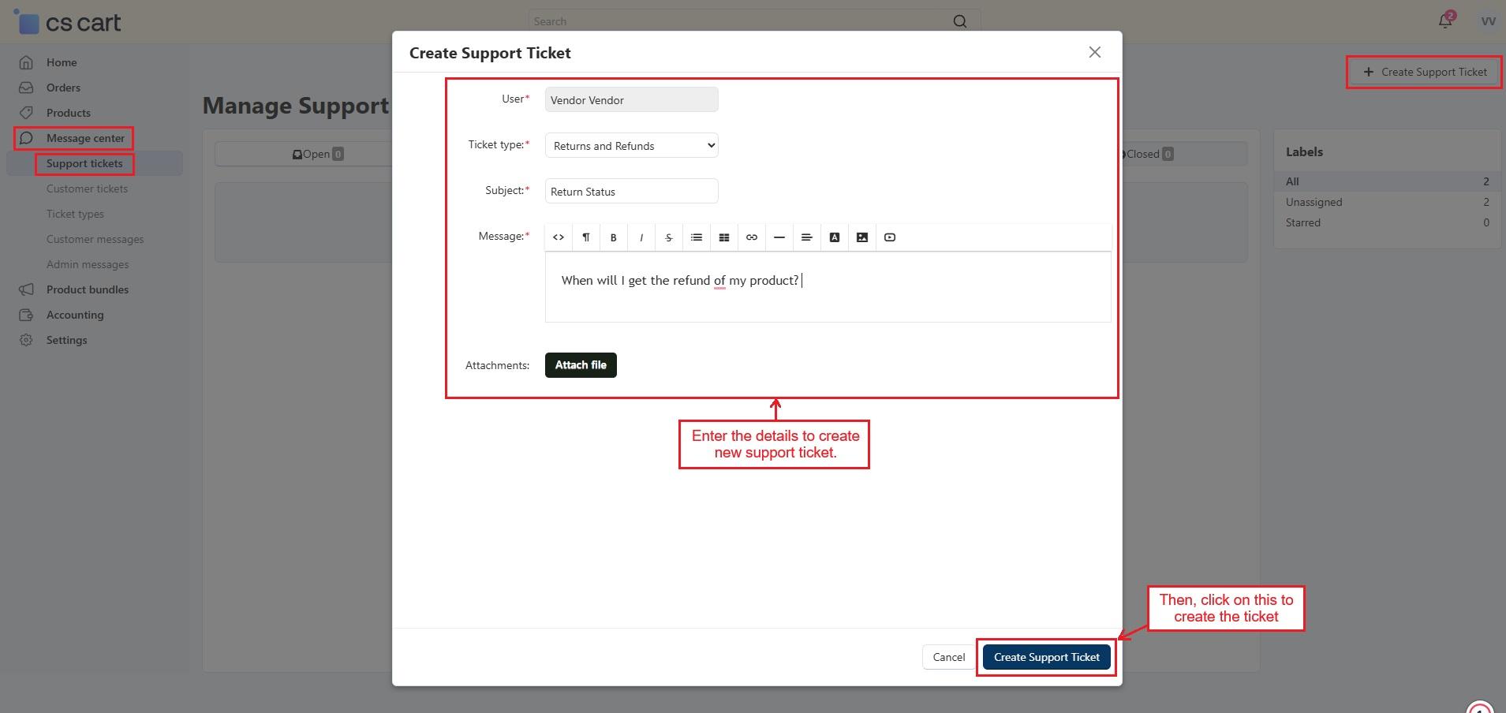Insert a table using the editor toolbar

tap(723, 237)
